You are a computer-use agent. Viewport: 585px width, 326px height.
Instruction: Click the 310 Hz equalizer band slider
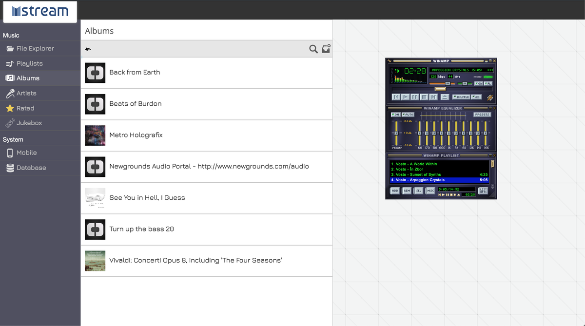[434, 133]
